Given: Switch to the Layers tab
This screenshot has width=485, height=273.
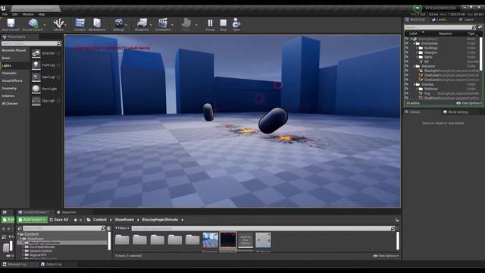Looking at the screenshot, I should pyautogui.click(x=466, y=20).
